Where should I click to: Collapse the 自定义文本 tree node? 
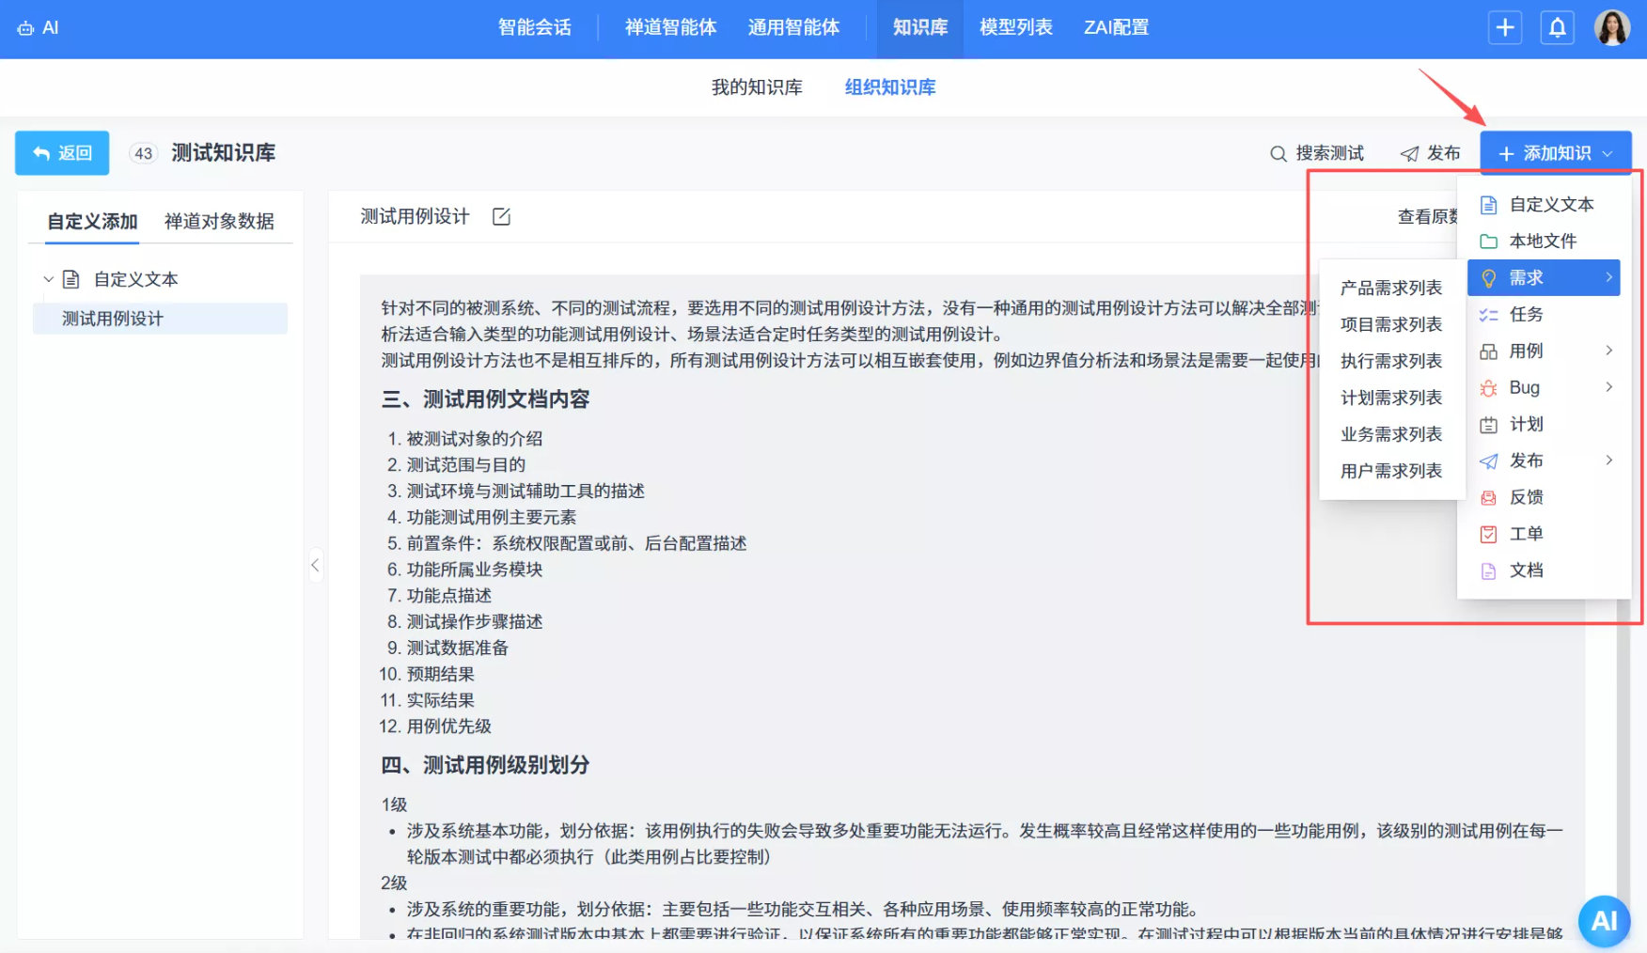pyautogui.click(x=48, y=278)
